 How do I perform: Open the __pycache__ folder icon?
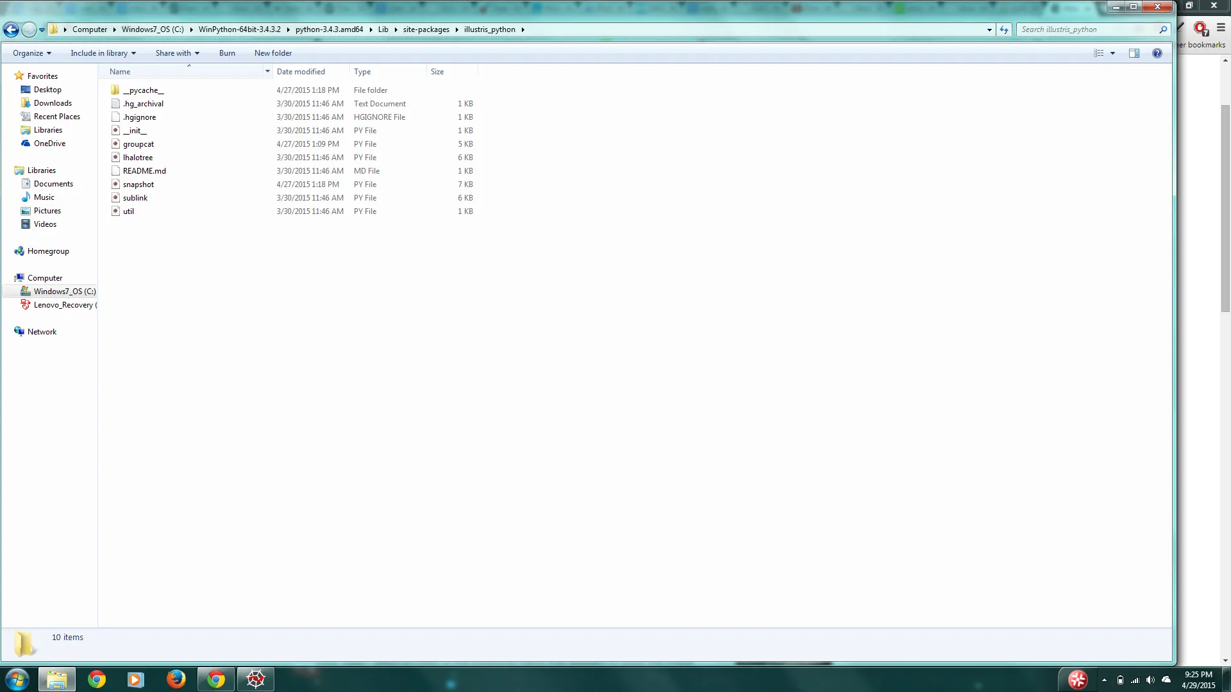point(115,90)
